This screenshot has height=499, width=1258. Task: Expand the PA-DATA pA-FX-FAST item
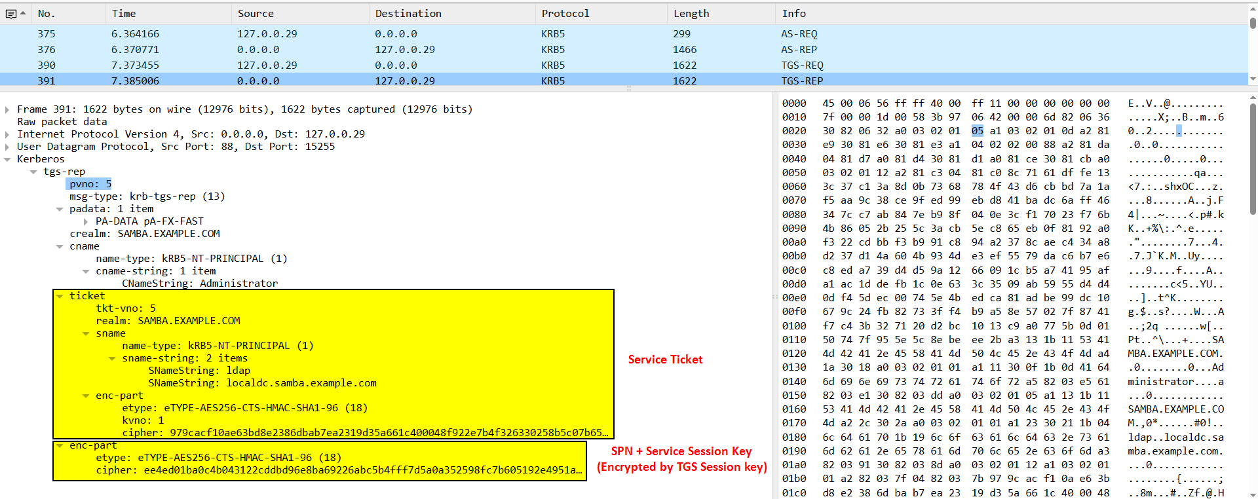pos(86,221)
